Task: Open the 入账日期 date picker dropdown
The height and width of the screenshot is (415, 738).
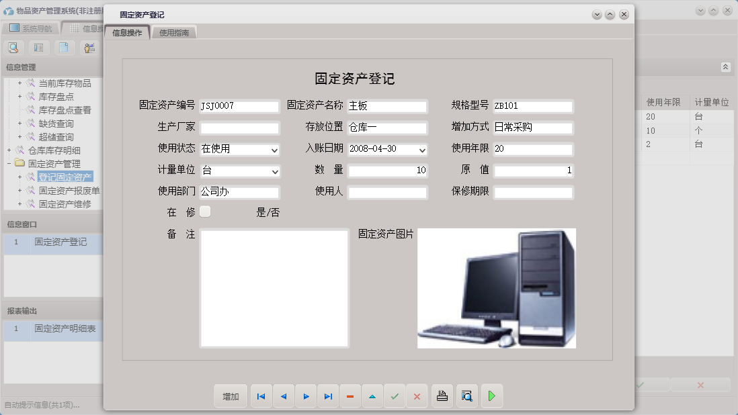Action: [421, 149]
